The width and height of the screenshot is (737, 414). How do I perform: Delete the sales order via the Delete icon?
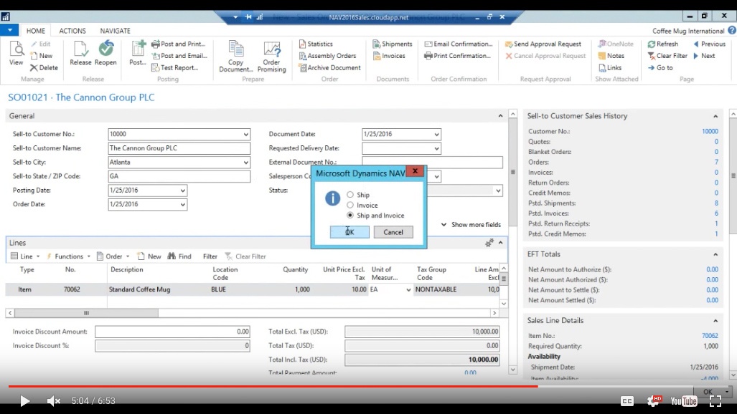click(44, 67)
